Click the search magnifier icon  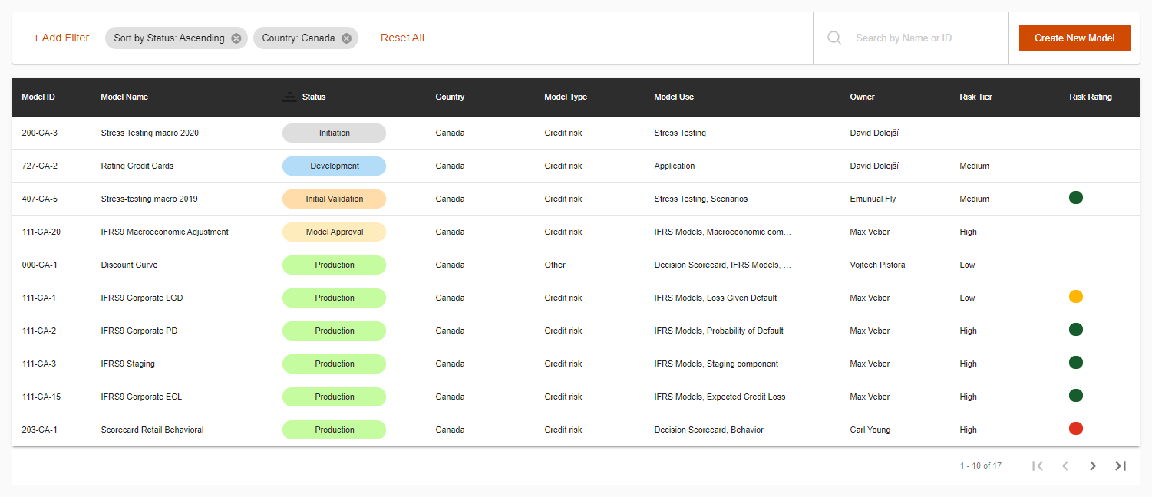(x=834, y=38)
